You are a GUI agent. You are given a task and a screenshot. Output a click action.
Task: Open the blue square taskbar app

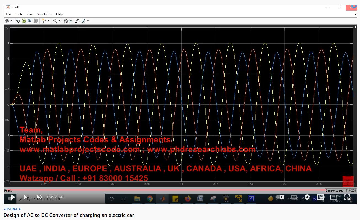(x=251, y=198)
